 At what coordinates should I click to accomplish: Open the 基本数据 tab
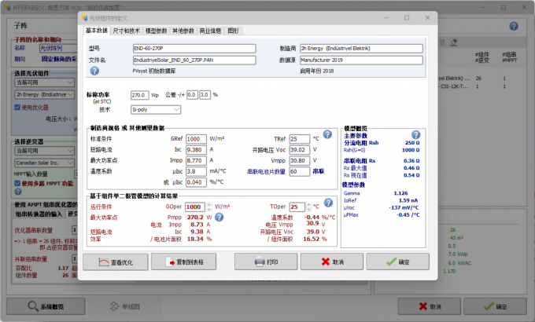[97, 31]
